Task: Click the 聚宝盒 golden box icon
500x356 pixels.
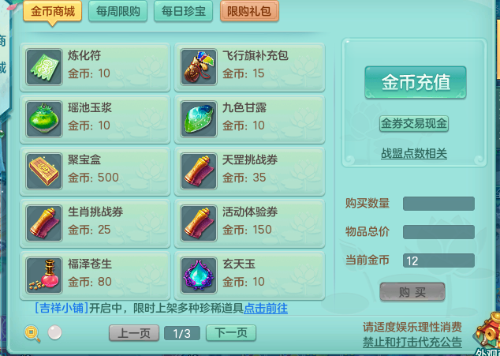Action: (x=44, y=171)
